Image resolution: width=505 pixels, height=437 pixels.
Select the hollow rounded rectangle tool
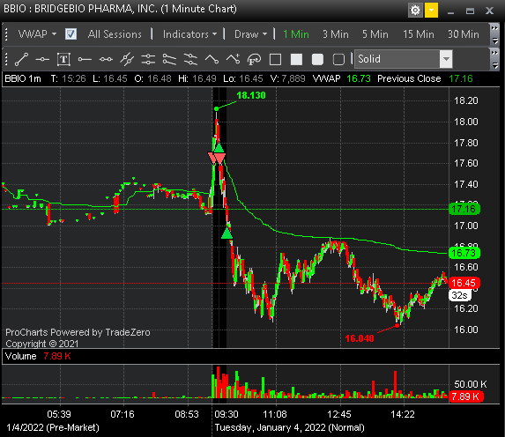pyautogui.click(x=338, y=59)
